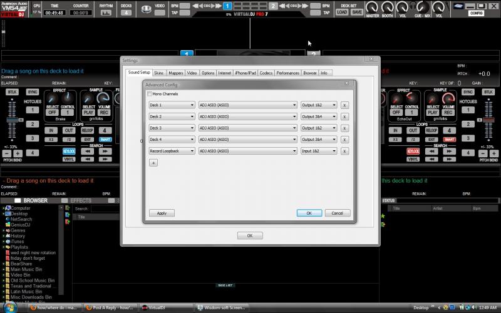
Task: Toggle right deck SYNC button
Action: 468,92
